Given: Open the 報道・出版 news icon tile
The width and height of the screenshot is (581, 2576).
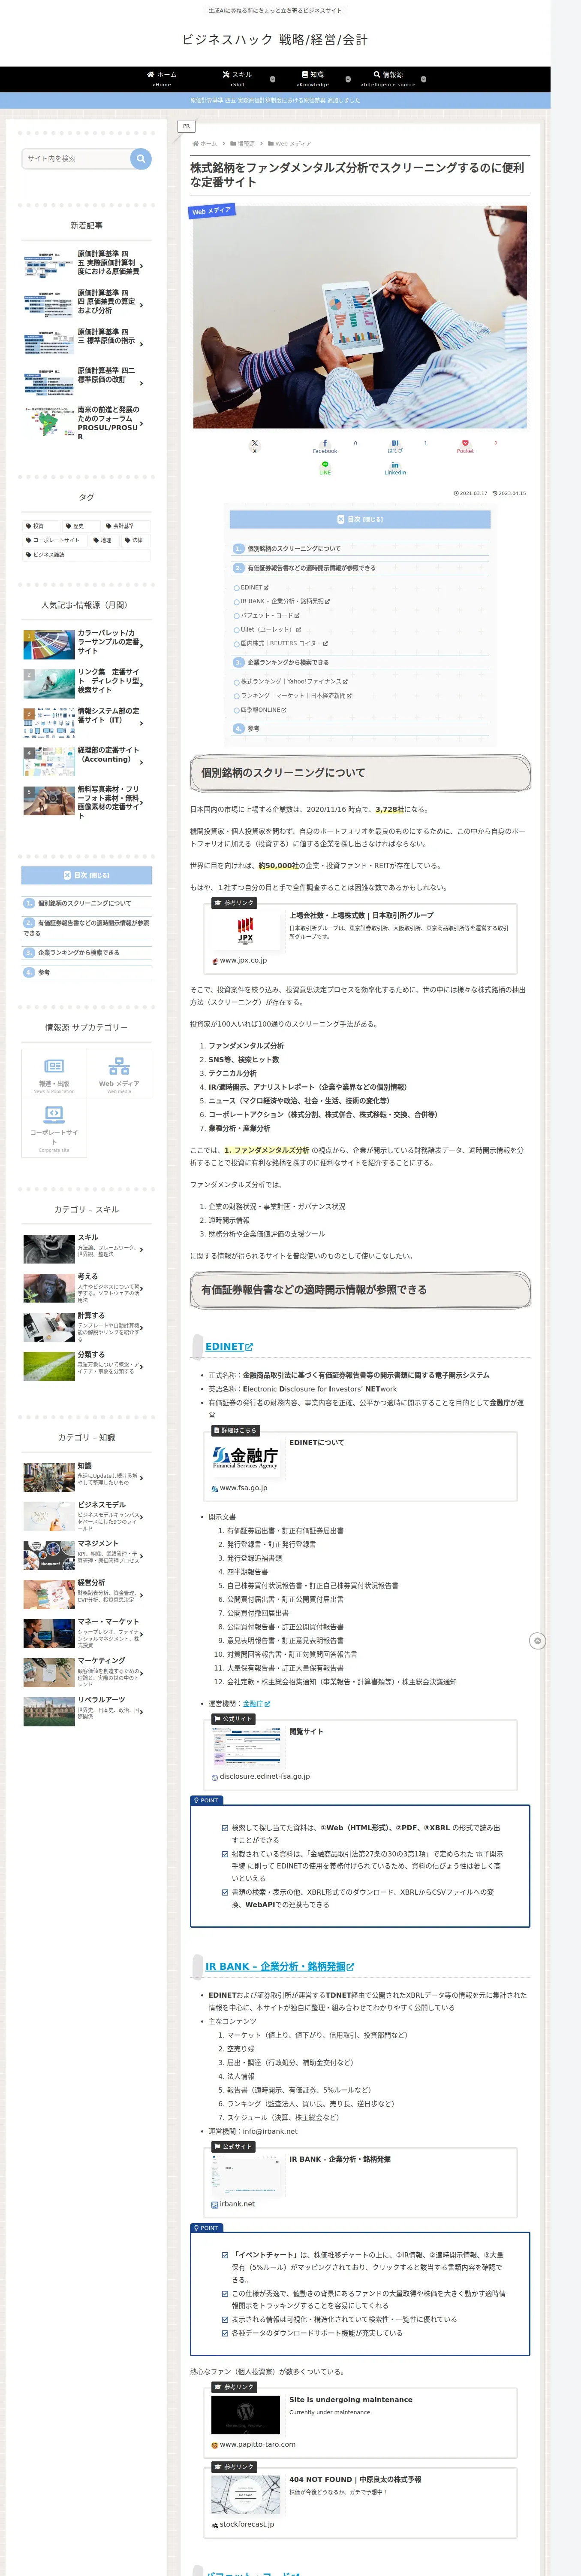Looking at the screenshot, I should (x=54, y=1074).
